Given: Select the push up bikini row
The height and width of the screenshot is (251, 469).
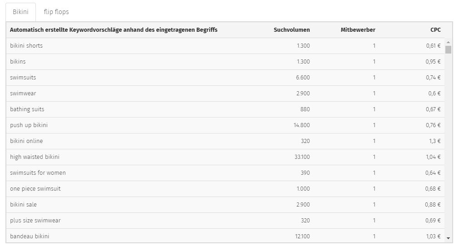Looking at the screenshot, I should click(225, 125).
